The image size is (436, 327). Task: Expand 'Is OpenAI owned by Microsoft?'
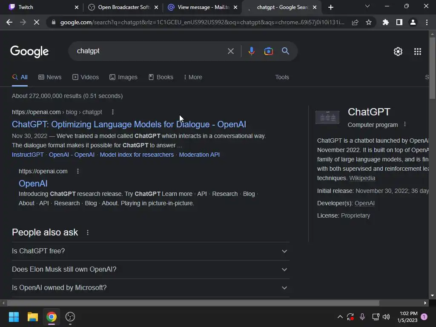coord(150,288)
